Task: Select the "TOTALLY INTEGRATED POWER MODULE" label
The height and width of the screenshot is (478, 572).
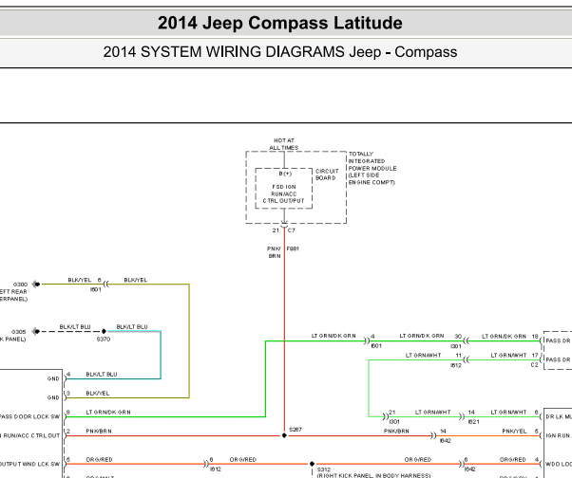Action: point(372,168)
